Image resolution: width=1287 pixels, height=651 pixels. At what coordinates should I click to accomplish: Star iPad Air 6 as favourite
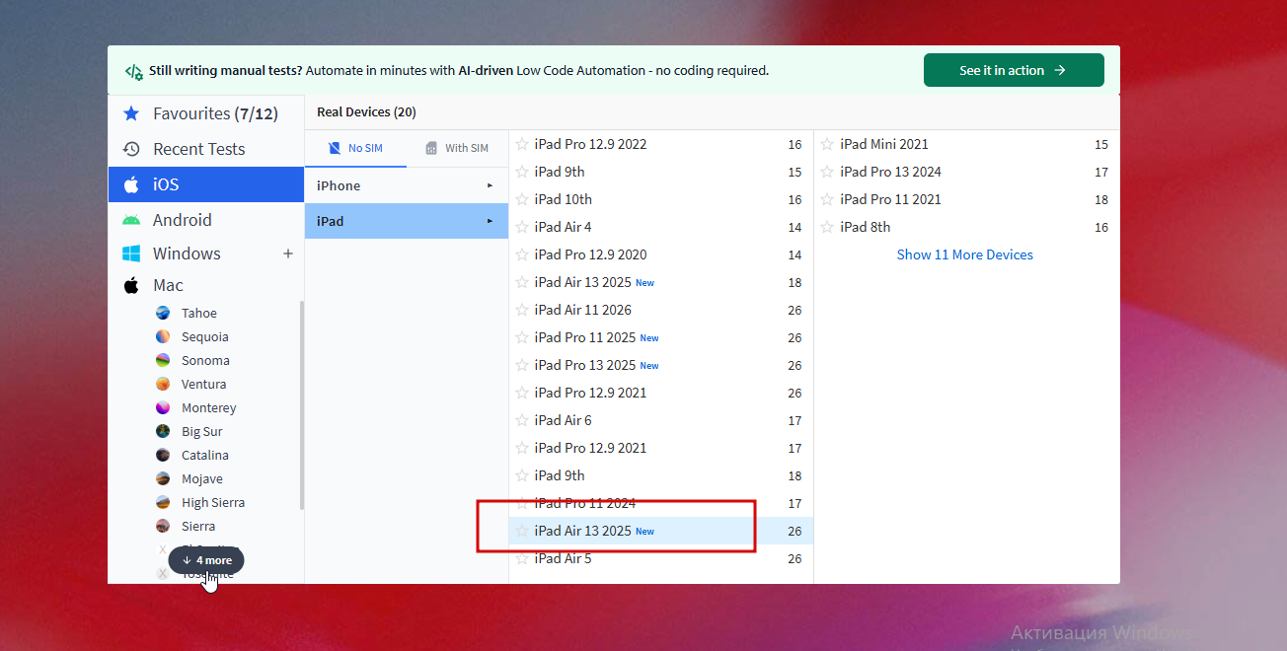point(522,420)
